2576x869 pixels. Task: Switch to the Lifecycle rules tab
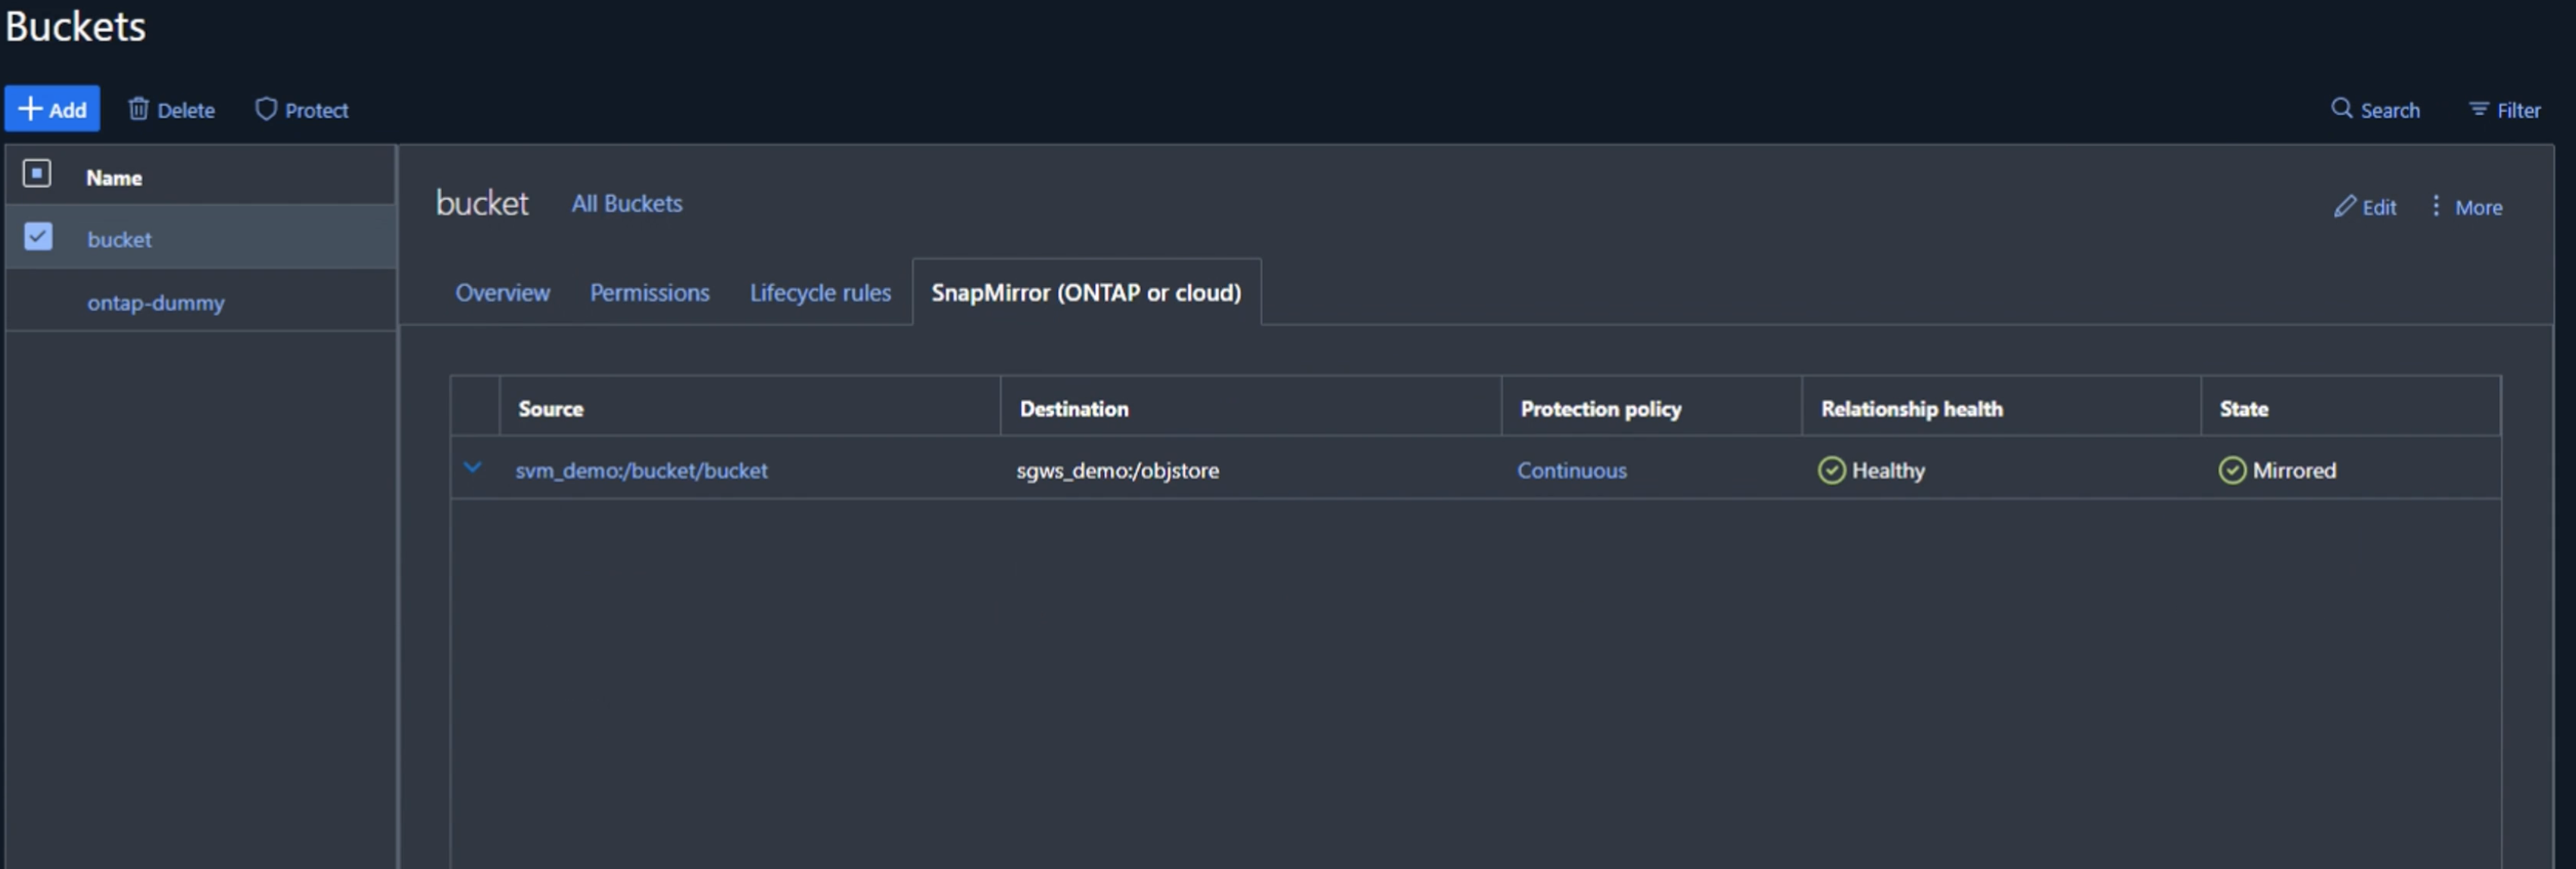pyautogui.click(x=822, y=291)
